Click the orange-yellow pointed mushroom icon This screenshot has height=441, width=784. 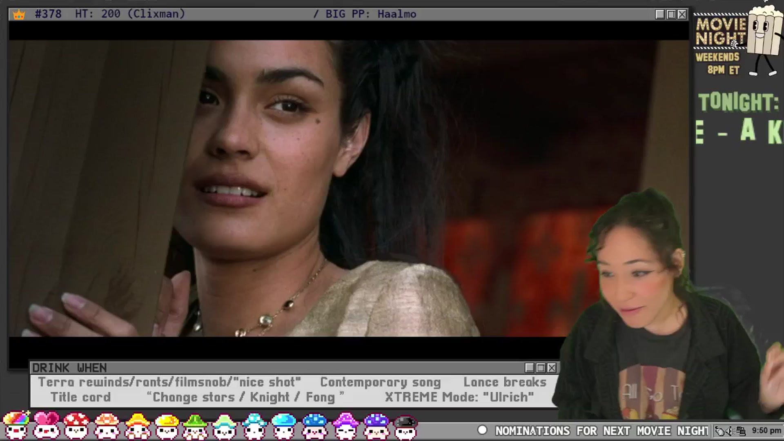[137, 426]
